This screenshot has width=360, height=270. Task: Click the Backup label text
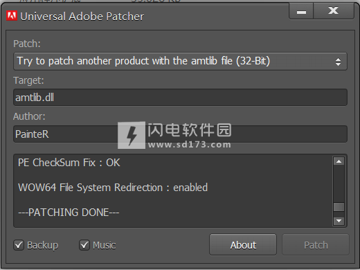pos(43,245)
